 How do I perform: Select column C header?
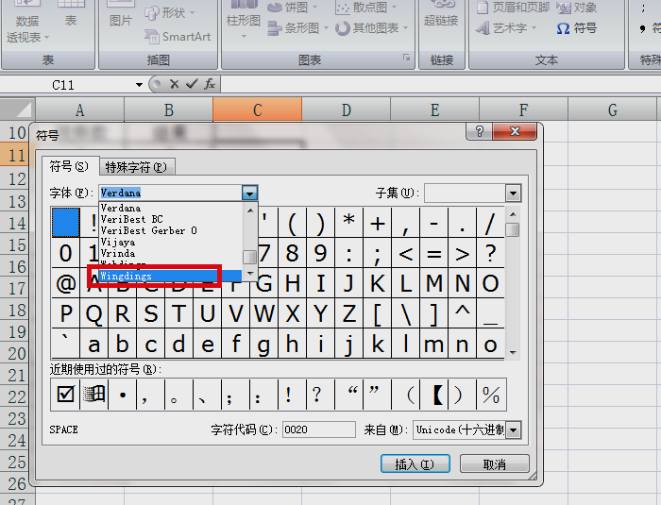click(x=257, y=110)
